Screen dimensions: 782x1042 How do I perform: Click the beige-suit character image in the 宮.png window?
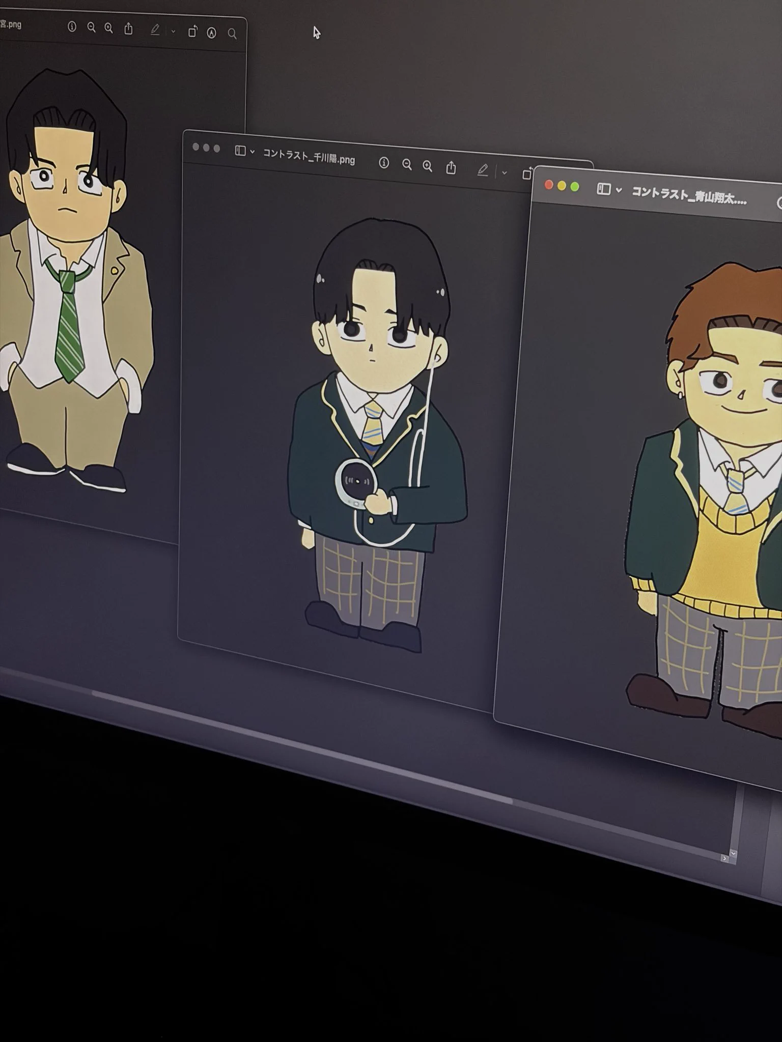(76, 280)
